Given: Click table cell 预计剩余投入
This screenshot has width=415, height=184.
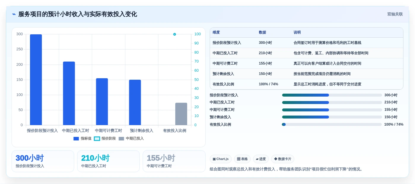Looking at the screenshot, I should pos(223,74).
